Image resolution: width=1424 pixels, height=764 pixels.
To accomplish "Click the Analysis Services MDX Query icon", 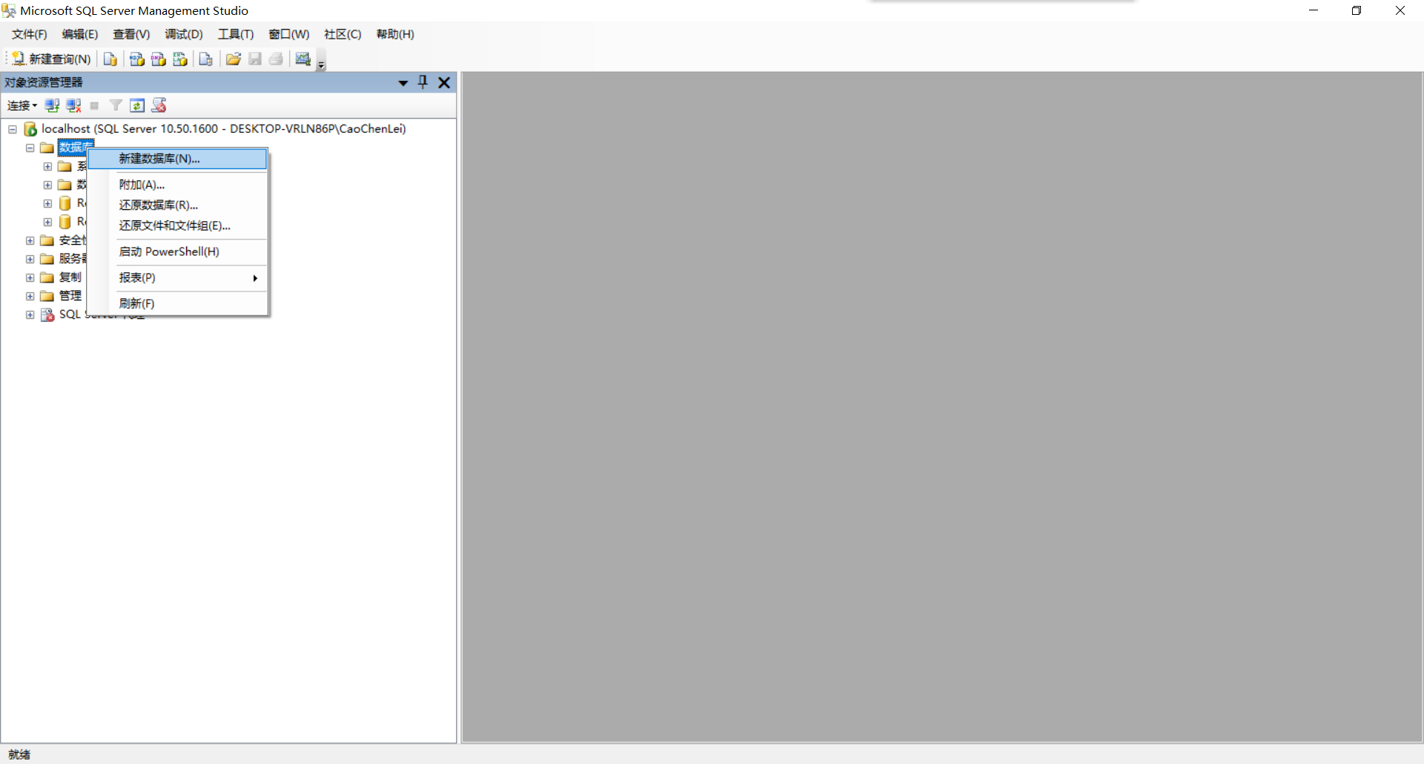I will (136, 59).
